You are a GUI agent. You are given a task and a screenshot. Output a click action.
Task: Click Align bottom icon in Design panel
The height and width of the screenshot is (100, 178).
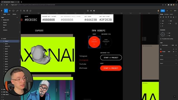174,17
